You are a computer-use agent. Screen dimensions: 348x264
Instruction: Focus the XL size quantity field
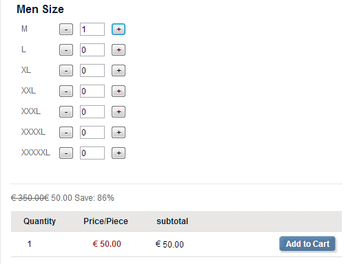pos(92,71)
